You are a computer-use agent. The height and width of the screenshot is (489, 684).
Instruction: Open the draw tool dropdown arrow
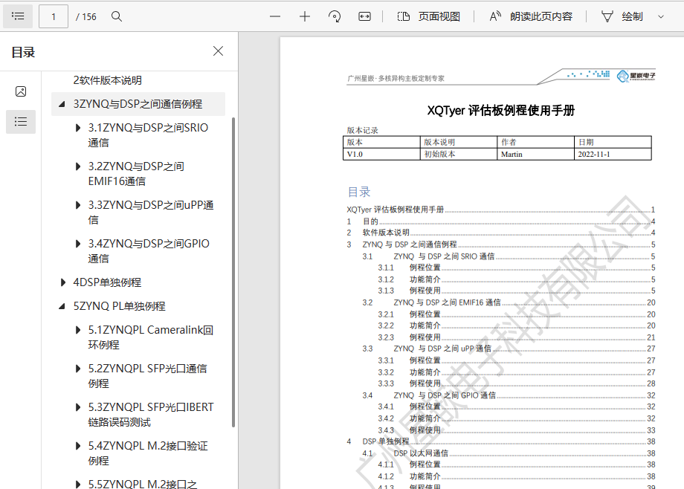click(x=661, y=16)
